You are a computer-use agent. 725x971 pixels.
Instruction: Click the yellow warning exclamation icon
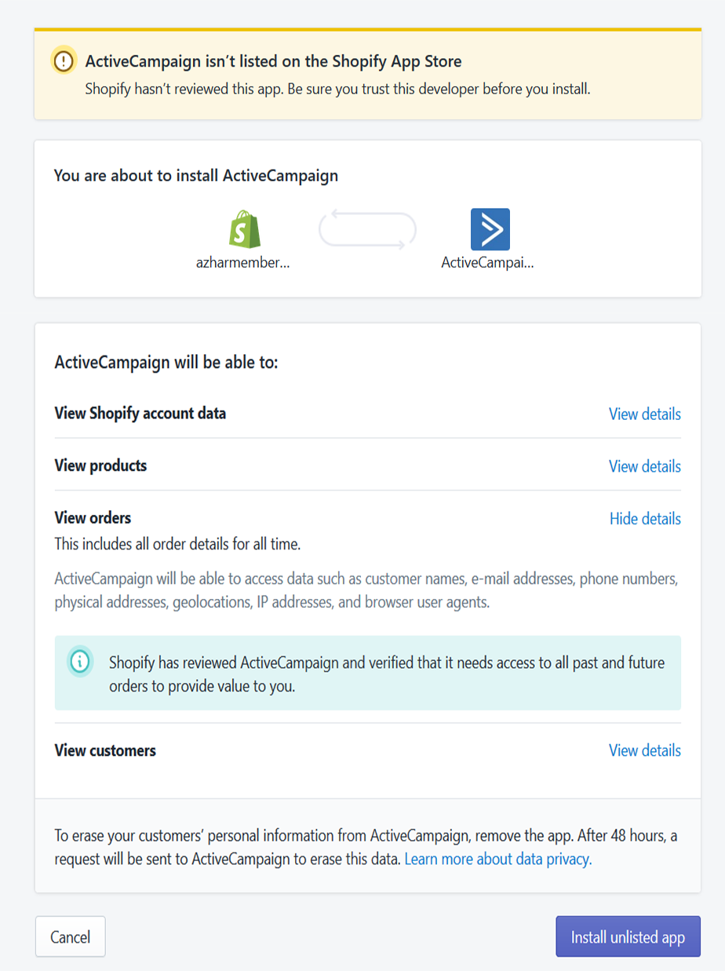click(x=64, y=60)
